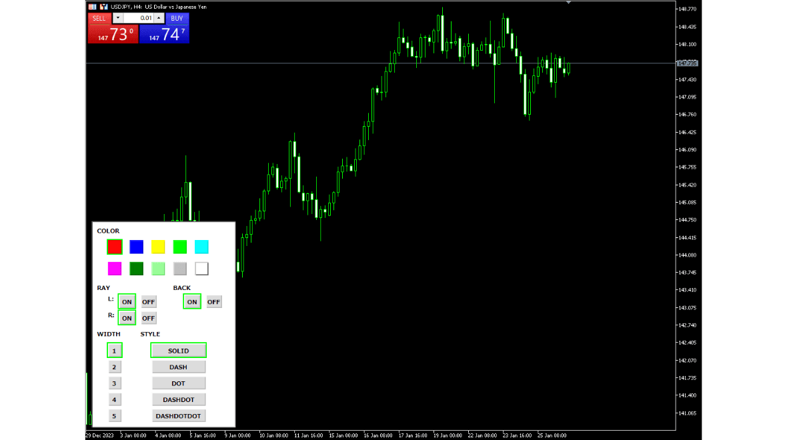Click the COLOR section label
The height and width of the screenshot is (440, 787).
(x=108, y=231)
